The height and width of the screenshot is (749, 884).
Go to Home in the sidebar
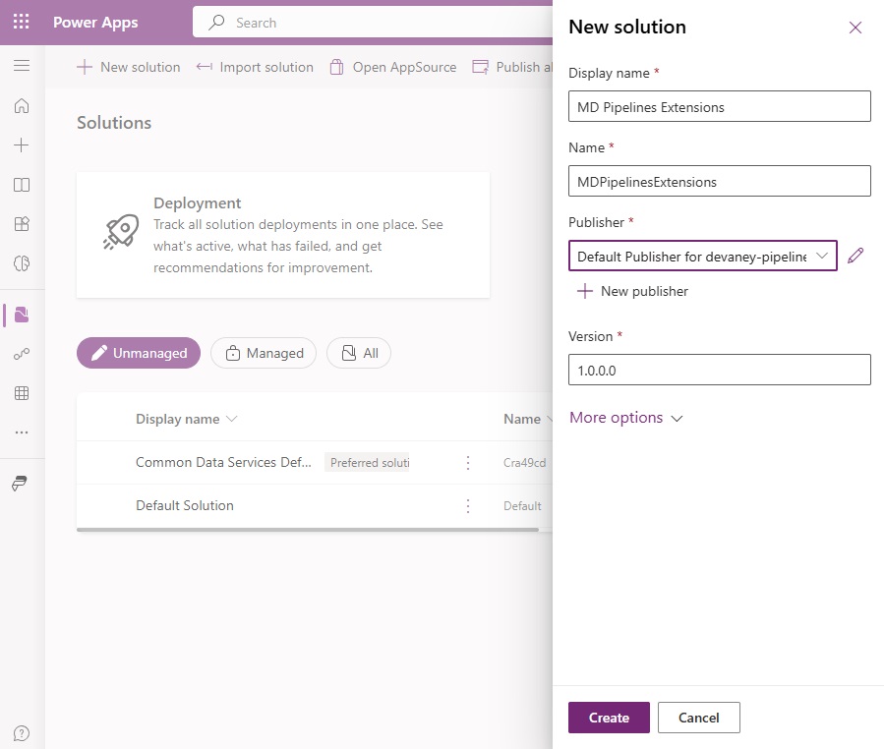pyautogui.click(x=22, y=105)
